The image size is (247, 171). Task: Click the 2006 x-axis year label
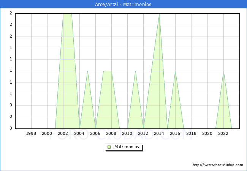95,133
